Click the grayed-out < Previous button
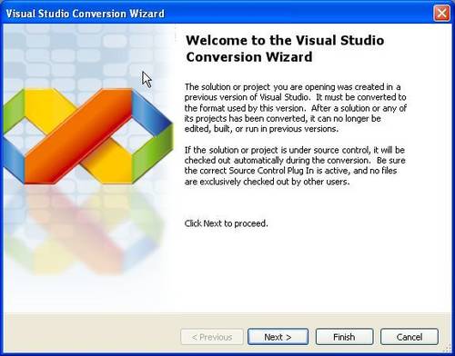 (x=212, y=337)
